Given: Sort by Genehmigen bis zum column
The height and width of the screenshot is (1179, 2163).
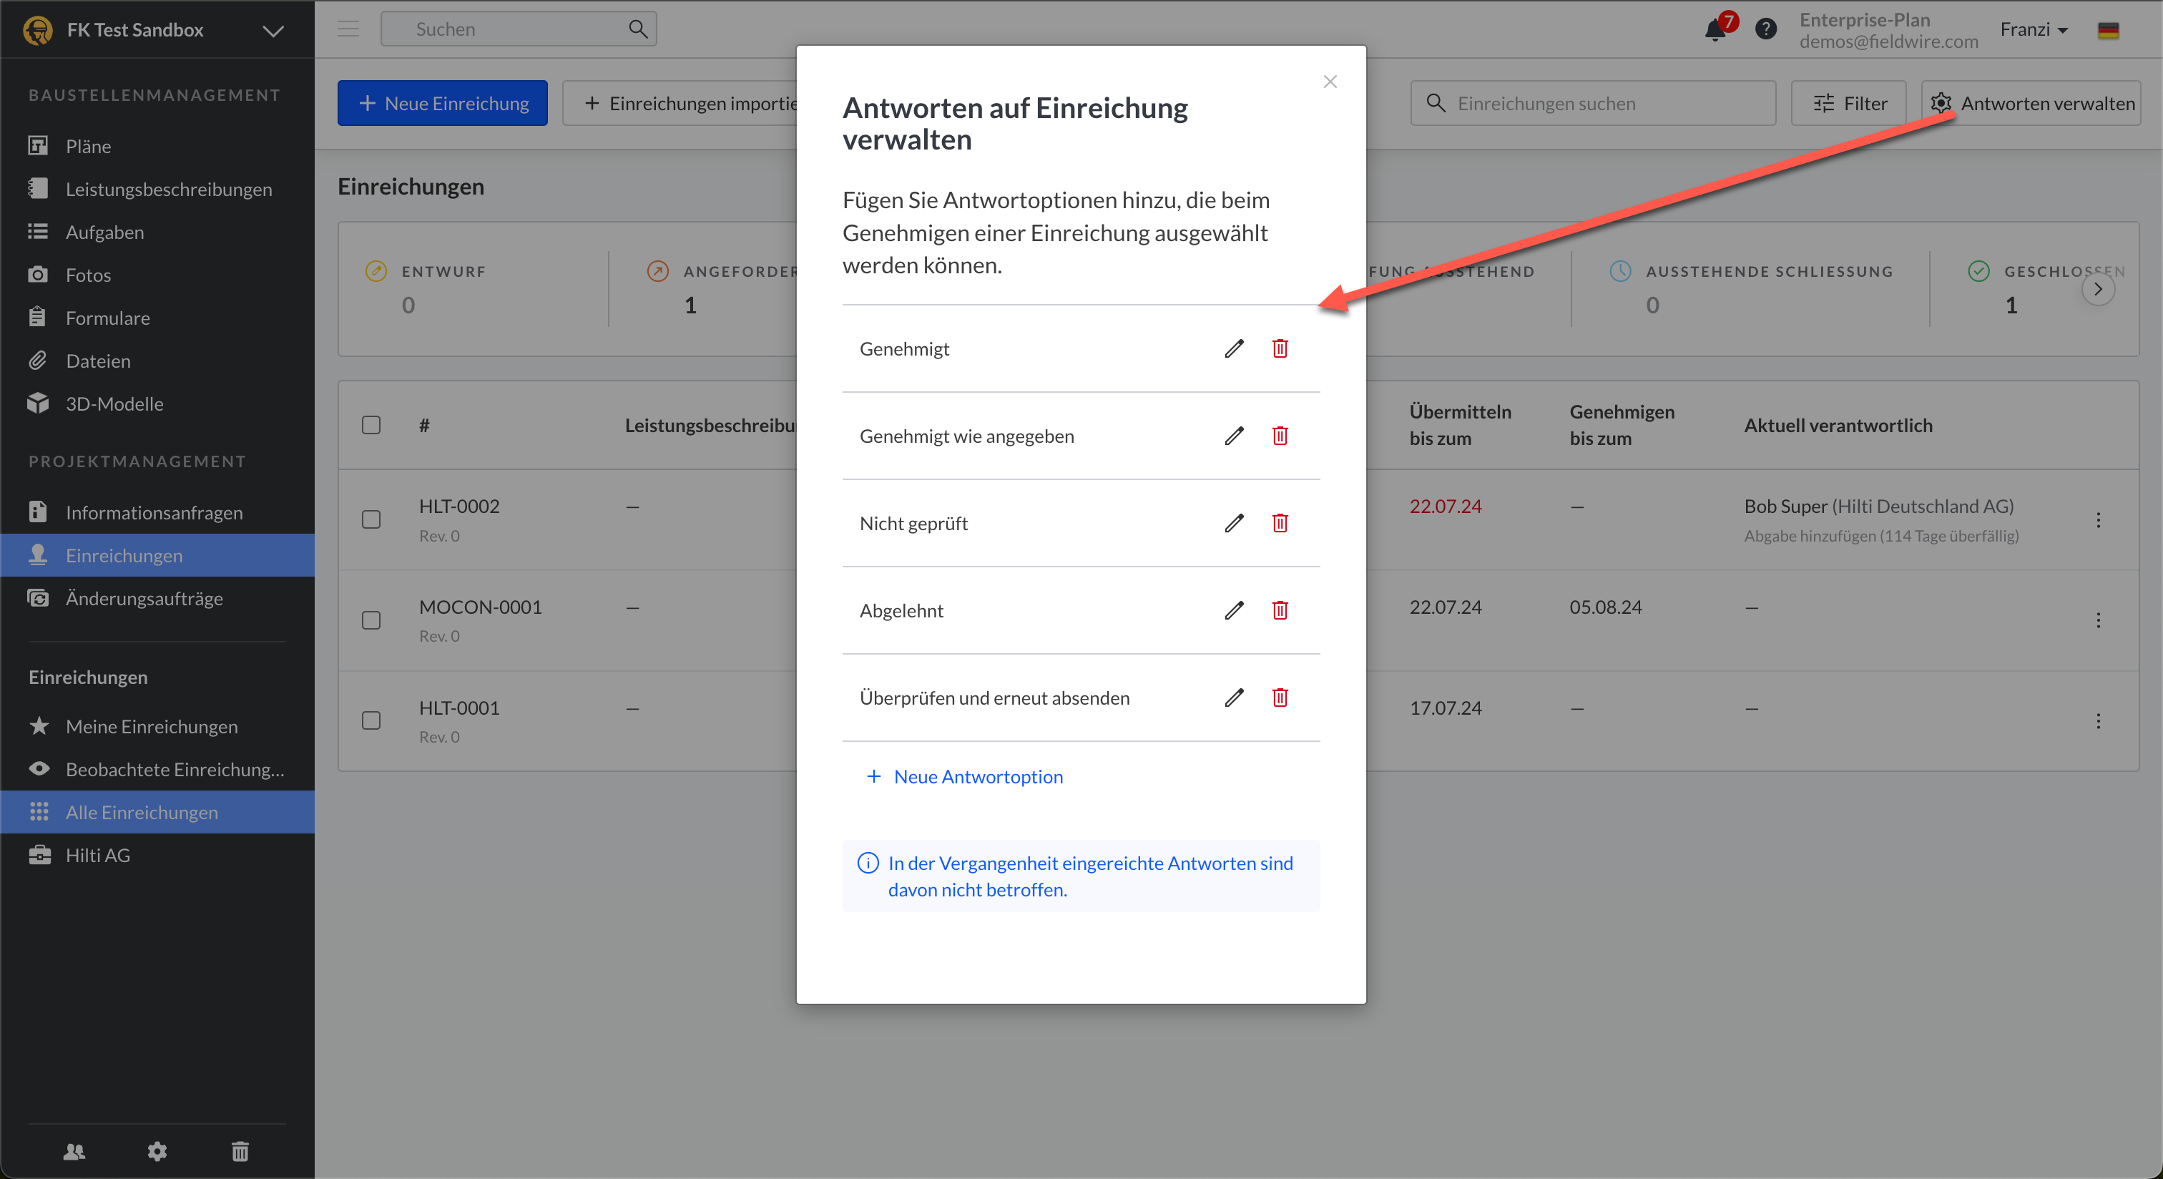Looking at the screenshot, I should (1622, 425).
